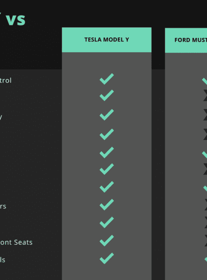Viewport: 207px width, 280px height.
Task: Click Tesla checkmark in the last '…ls' row
Action: pyautogui.click(x=107, y=258)
